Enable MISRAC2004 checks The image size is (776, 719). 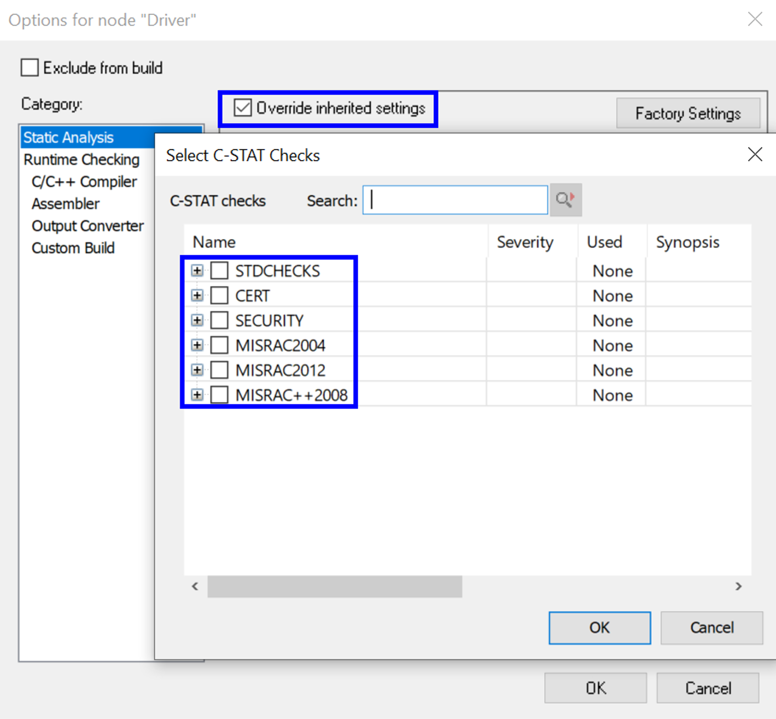point(219,345)
